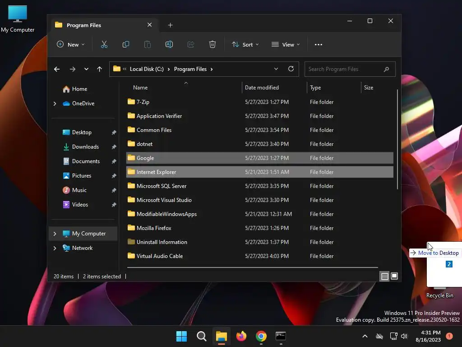Open Home in navigation pane
Screen dimensions: 462x347
[x=75, y=89]
